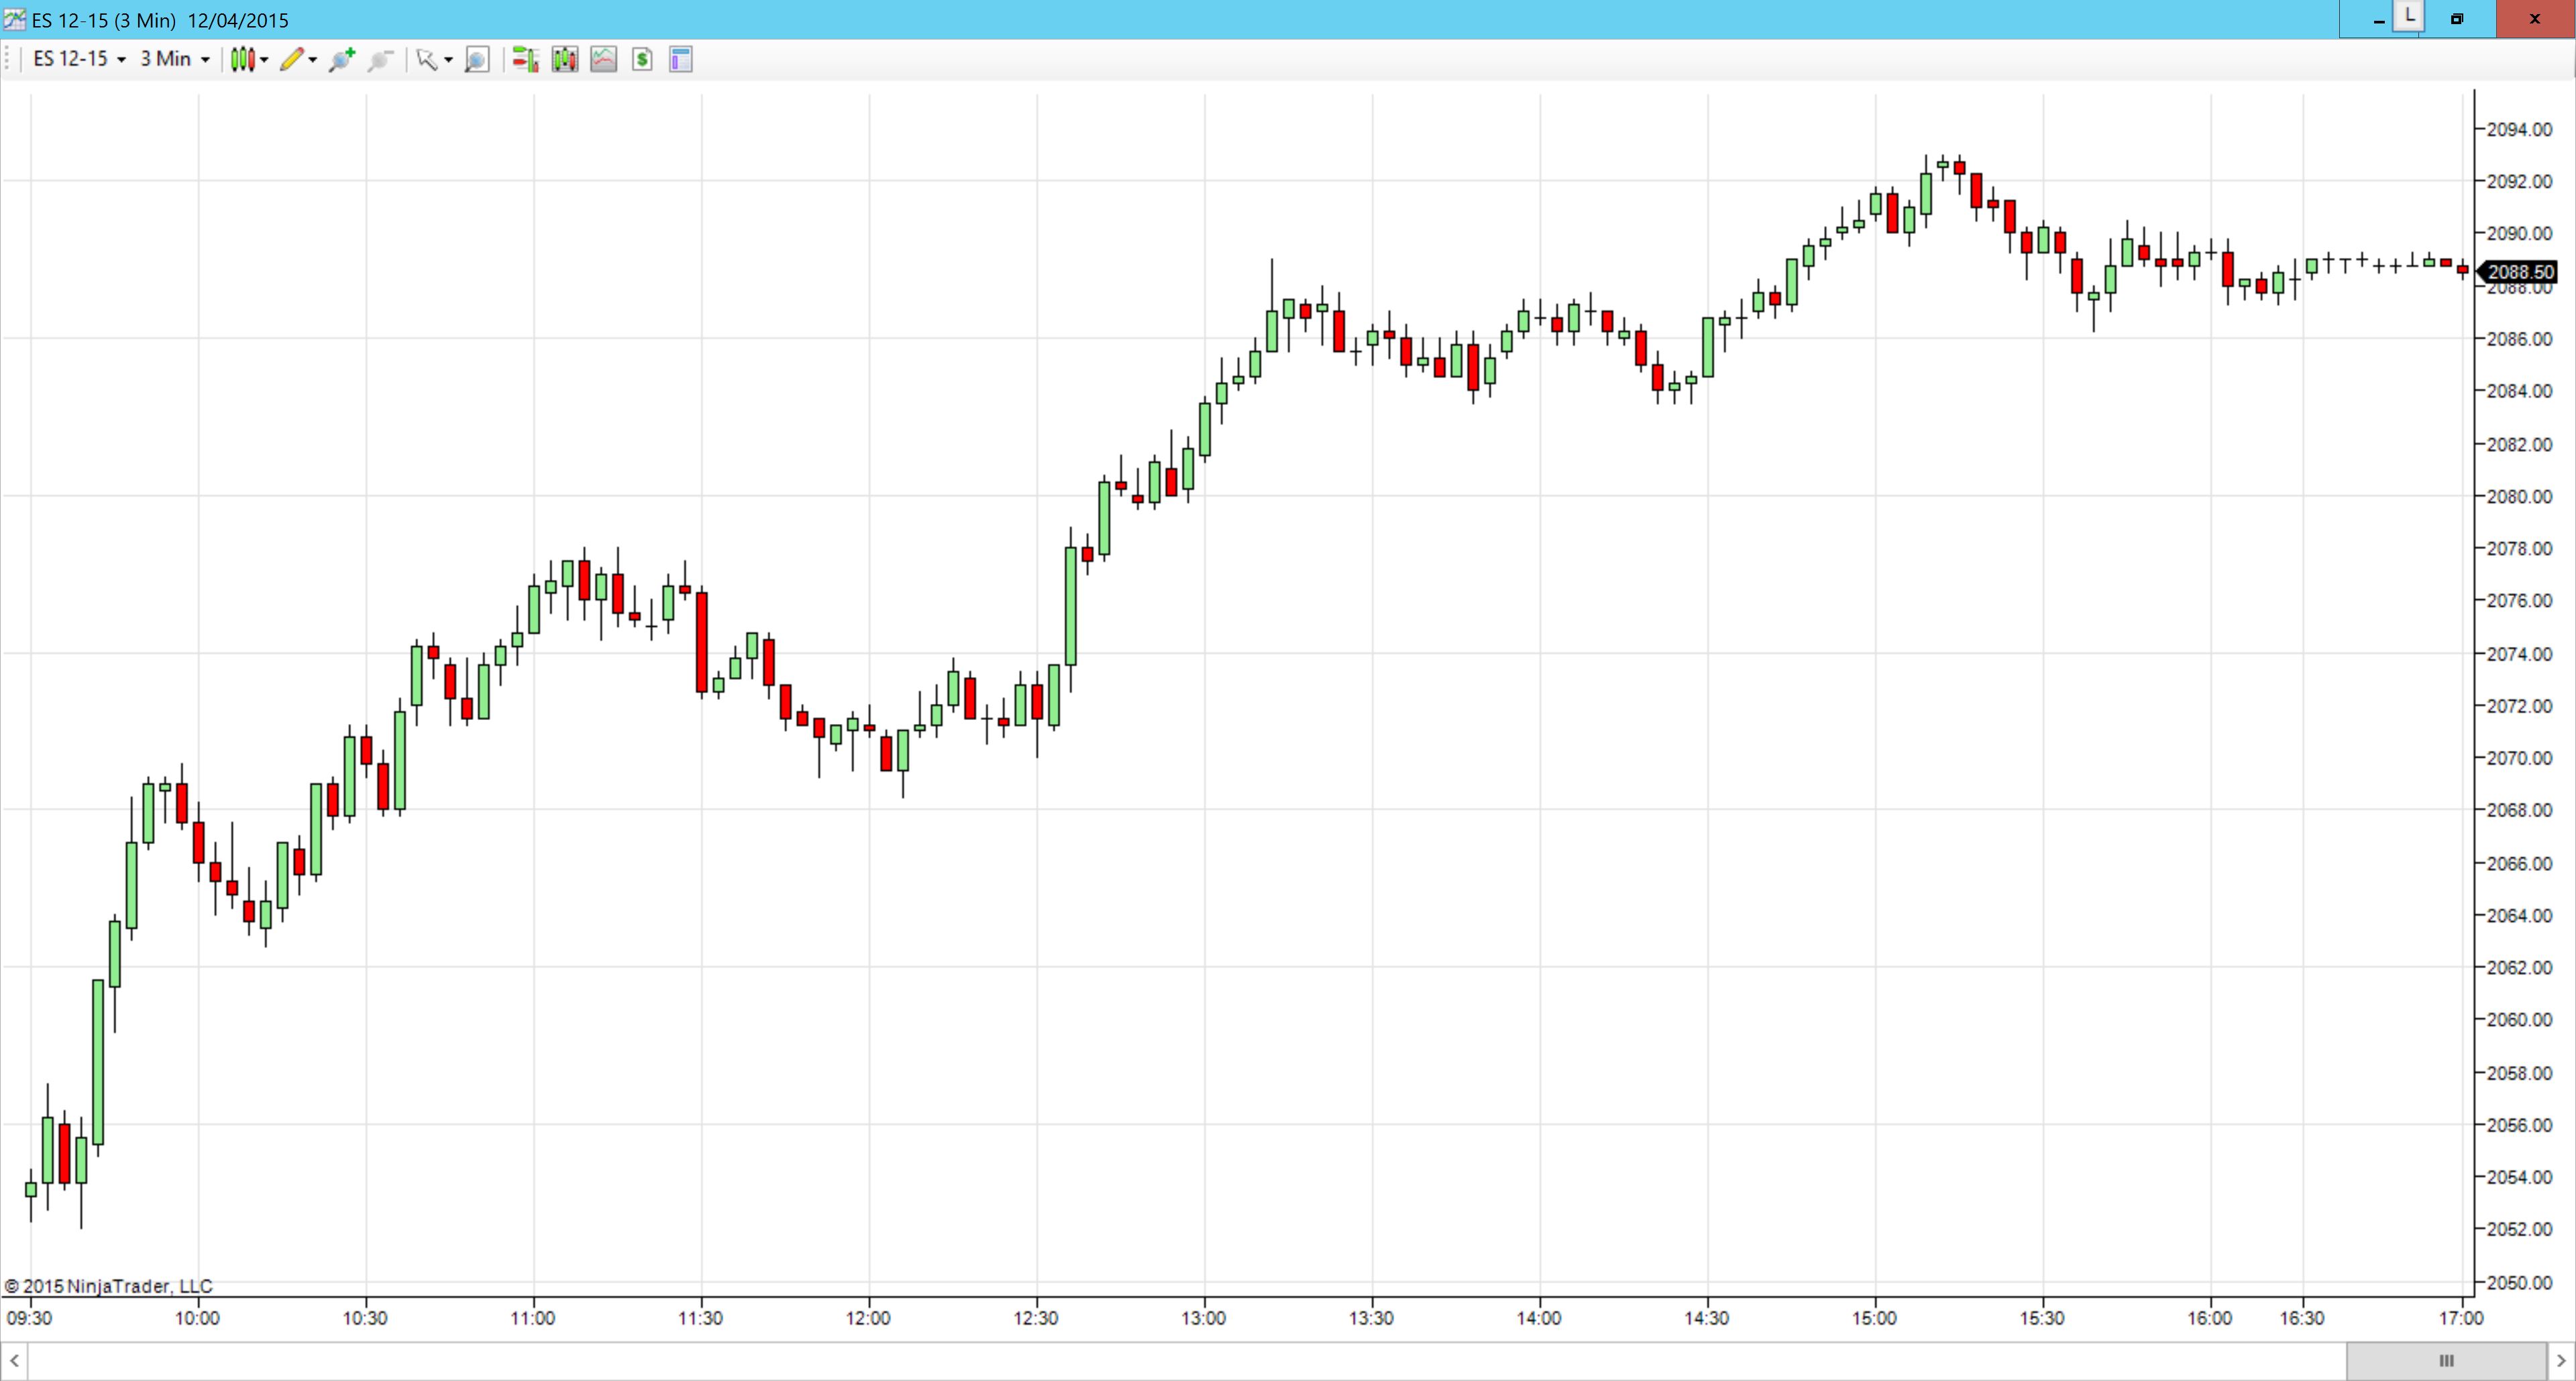Select the pencil drawing tools button

pyautogui.click(x=291, y=60)
